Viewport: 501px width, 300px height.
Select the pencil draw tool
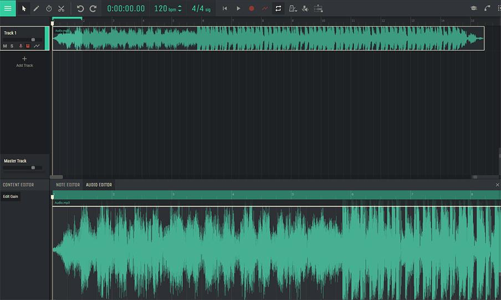36,9
